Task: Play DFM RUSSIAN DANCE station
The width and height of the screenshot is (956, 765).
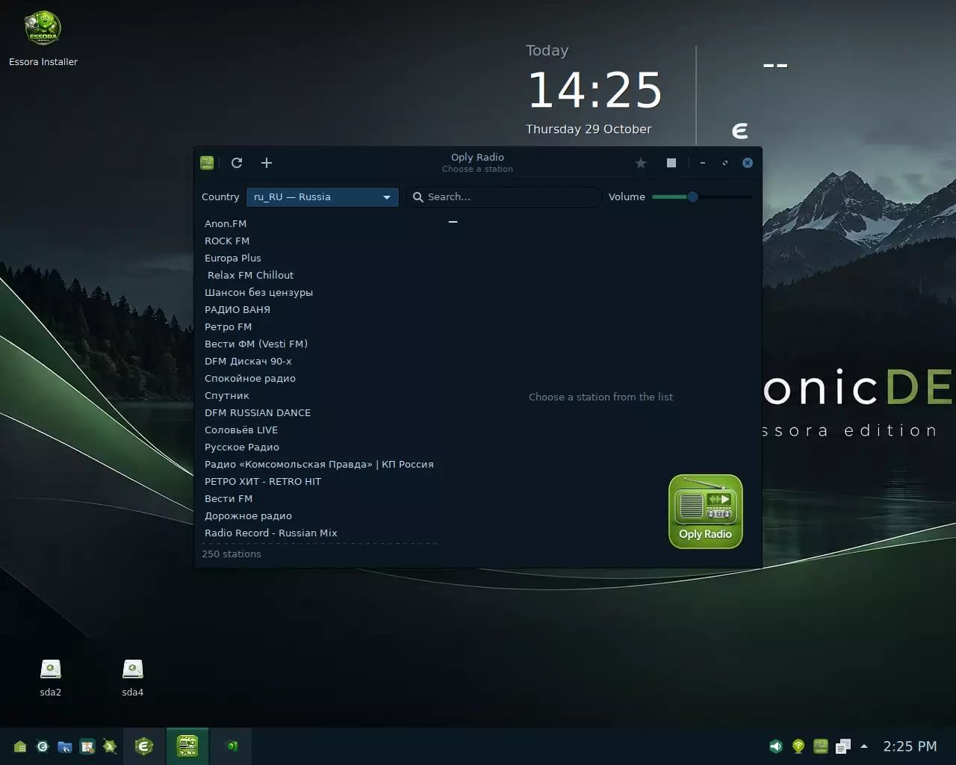Action: (x=320, y=412)
